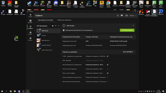Open Rockstar Games Launcher desktop shortcut

coord(102,4)
